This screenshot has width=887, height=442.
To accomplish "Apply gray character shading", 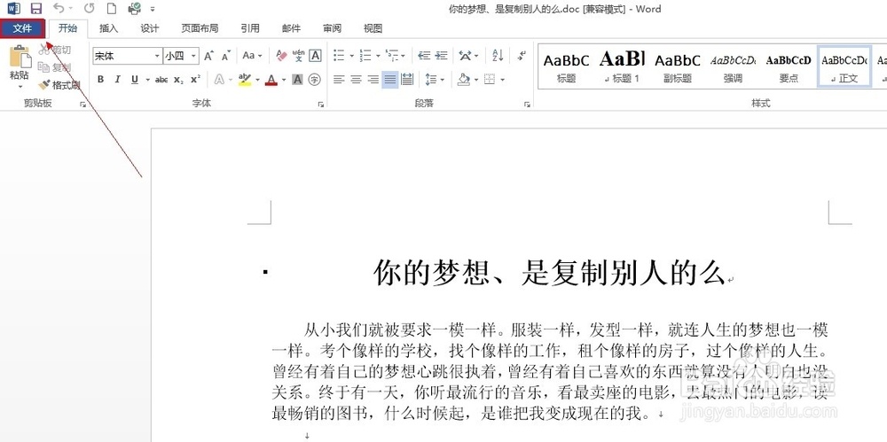I will pos(297,80).
